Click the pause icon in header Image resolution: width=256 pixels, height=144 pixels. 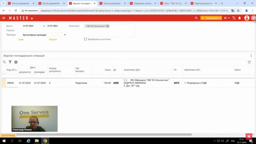(x=225, y=18)
